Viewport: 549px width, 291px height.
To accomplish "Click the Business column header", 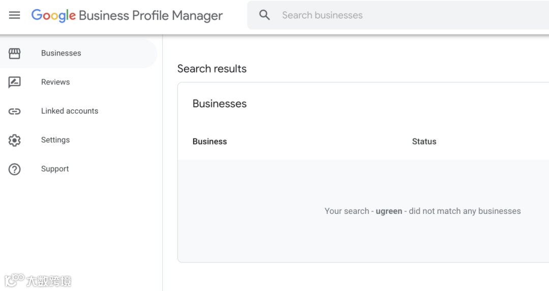I will pos(209,142).
